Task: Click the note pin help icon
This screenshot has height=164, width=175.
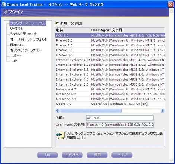Action: (61, 135)
